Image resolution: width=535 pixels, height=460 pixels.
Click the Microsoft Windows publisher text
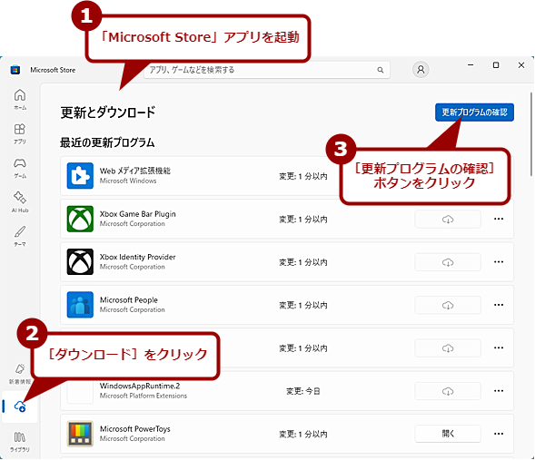tap(128, 181)
